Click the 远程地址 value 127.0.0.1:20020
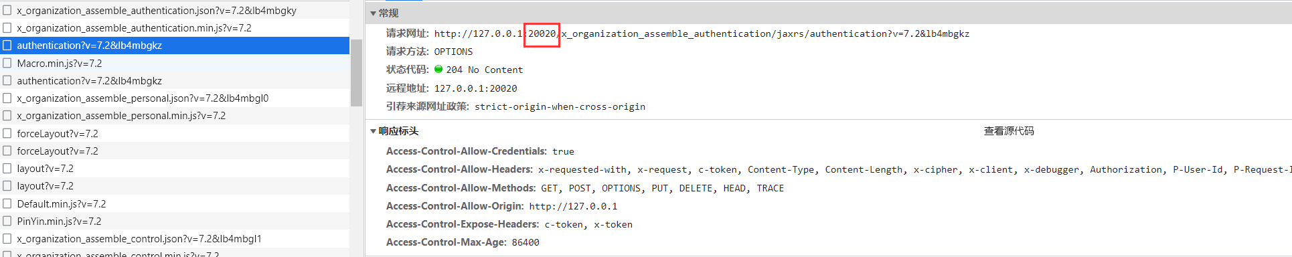Image resolution: width=1292 pixels, height=257 pixels. click(x=475, y=88)
